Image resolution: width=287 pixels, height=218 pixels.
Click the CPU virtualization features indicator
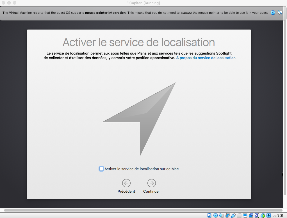point(257,215)
